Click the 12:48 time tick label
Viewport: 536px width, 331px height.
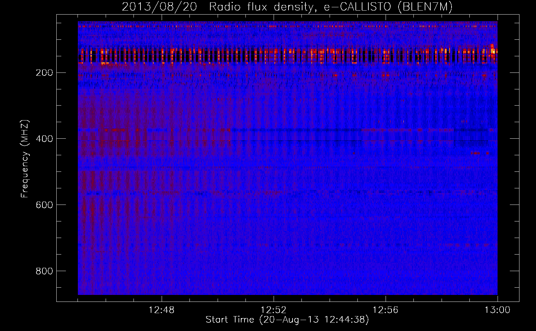(162, 310)
